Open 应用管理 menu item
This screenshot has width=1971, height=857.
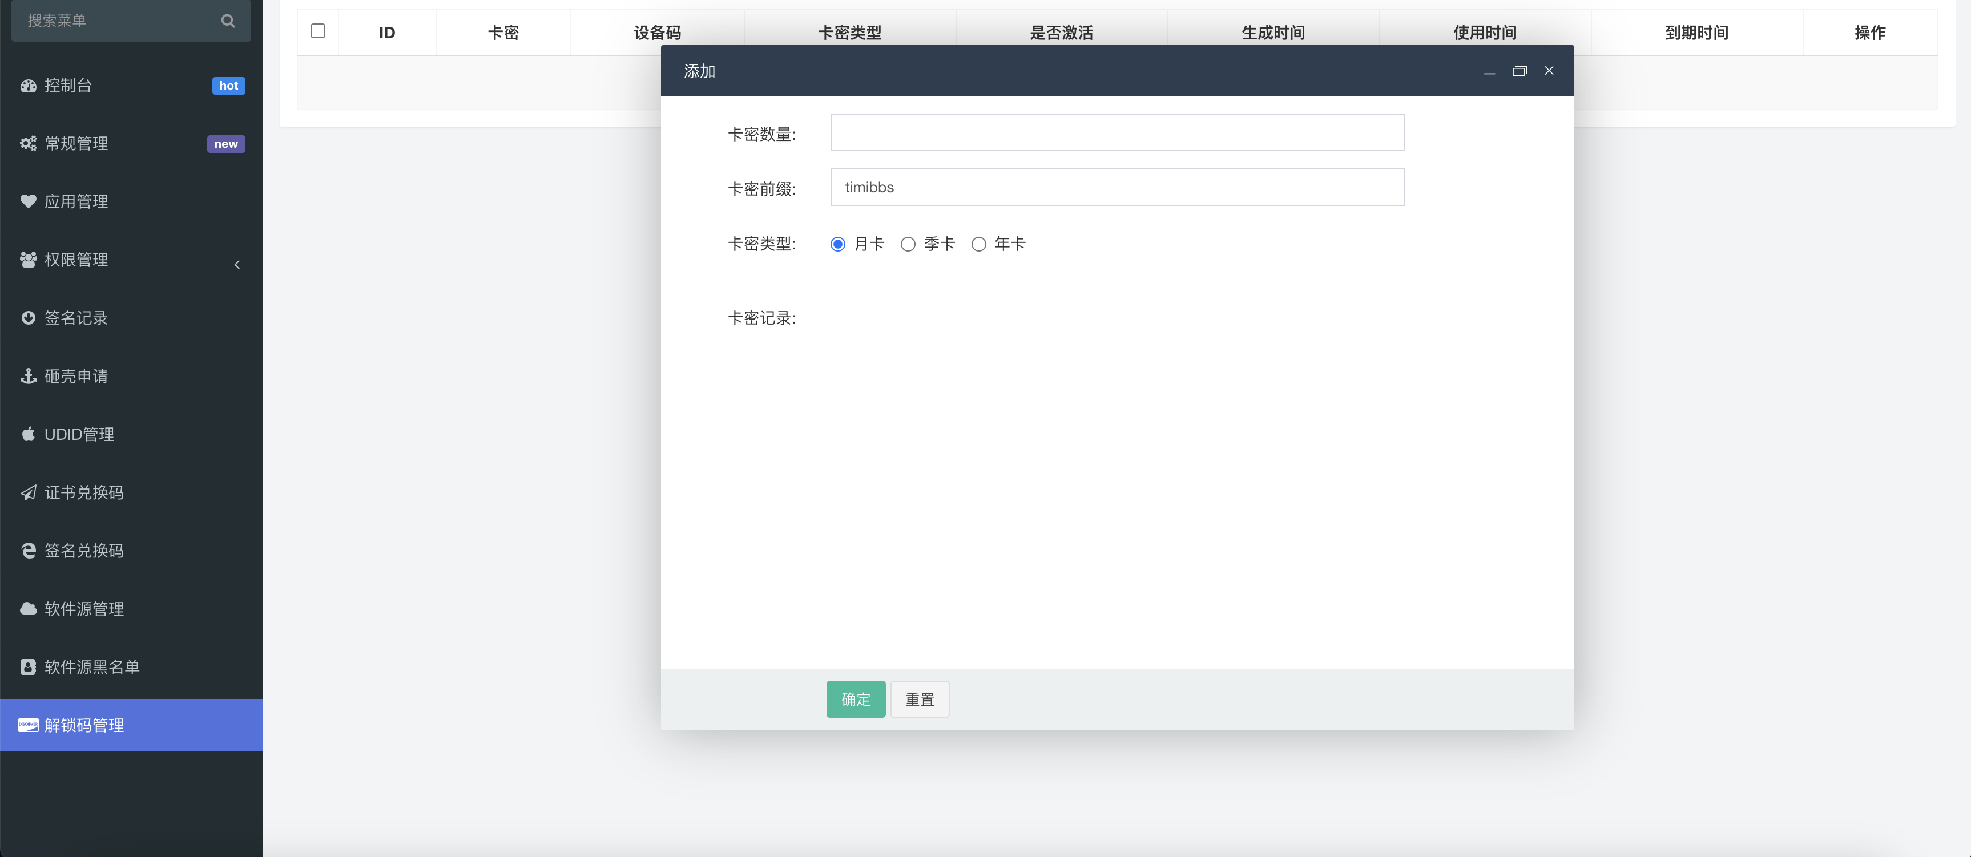click(x=131, y=202)
